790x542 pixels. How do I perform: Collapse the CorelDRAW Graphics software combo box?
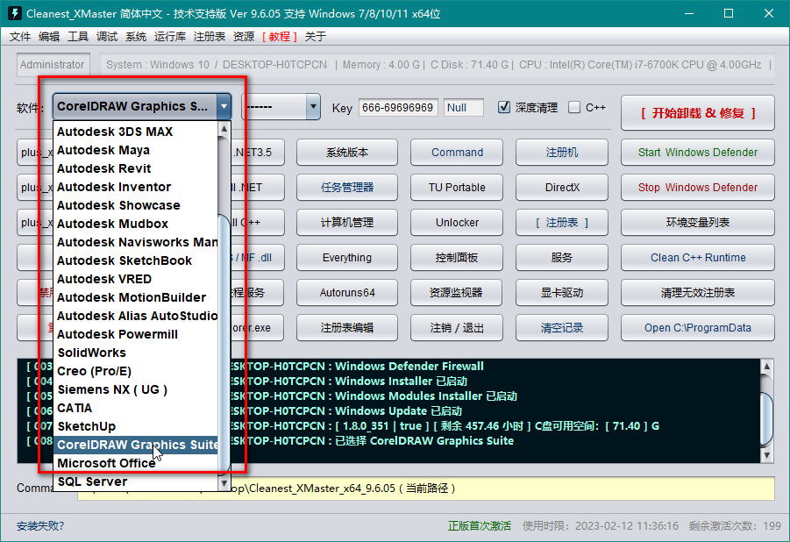click(224, 106)
